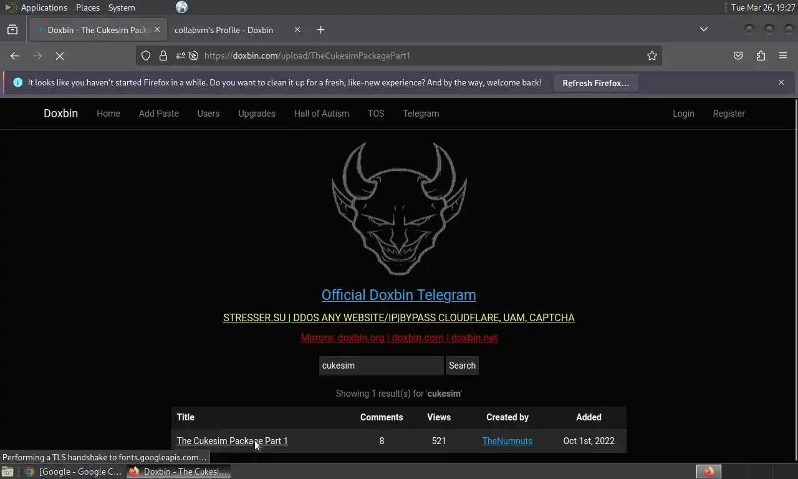Close the Doxbin Cukesim Package tab
The width and height of the screenshot is (798, 479).
157,29
